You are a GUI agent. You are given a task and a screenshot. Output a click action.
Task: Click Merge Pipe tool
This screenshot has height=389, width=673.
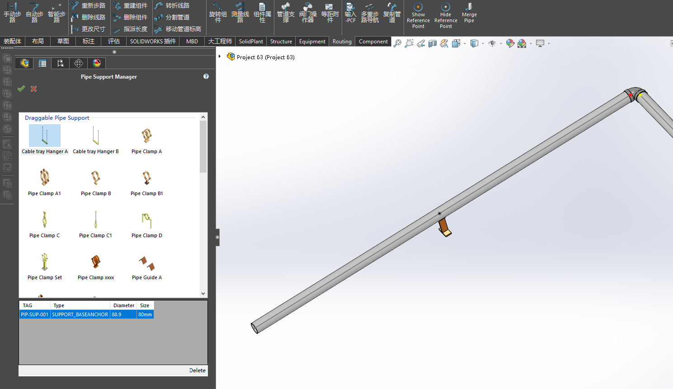pos(469,13)
